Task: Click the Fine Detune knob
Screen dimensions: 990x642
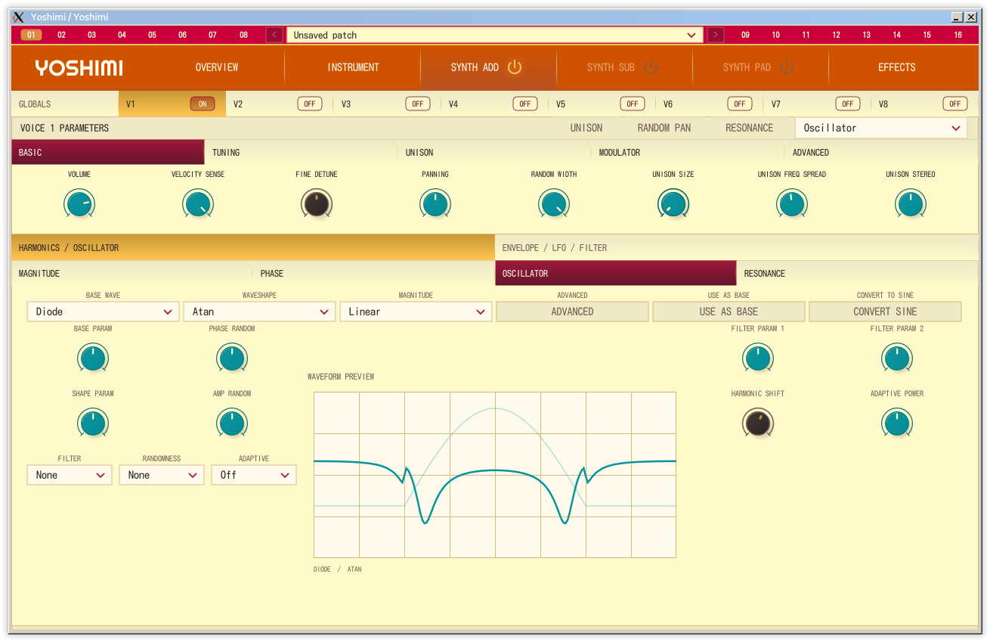Action: pyautogui.click(x=317, y=204)
